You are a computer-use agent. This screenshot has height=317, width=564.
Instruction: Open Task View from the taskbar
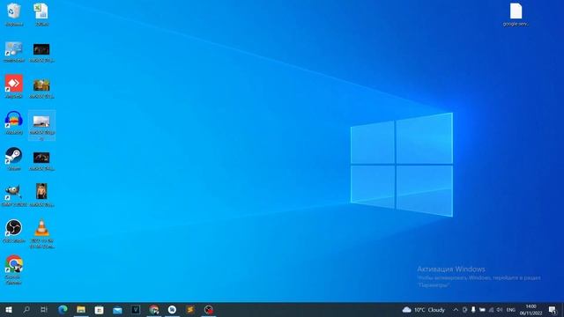click(x=44, y=309)
